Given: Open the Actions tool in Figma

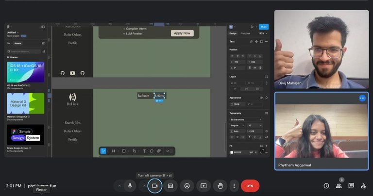Looking at the screenshot, I should 159,151.
